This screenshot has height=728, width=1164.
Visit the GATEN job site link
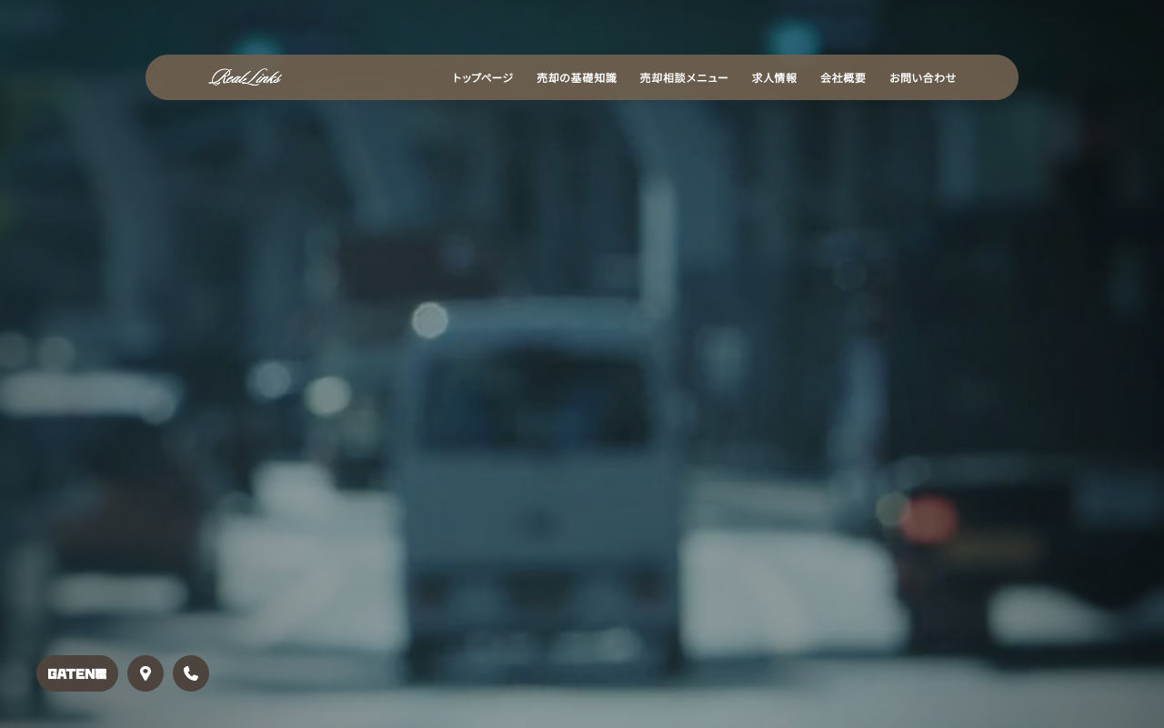coord(77,673)
